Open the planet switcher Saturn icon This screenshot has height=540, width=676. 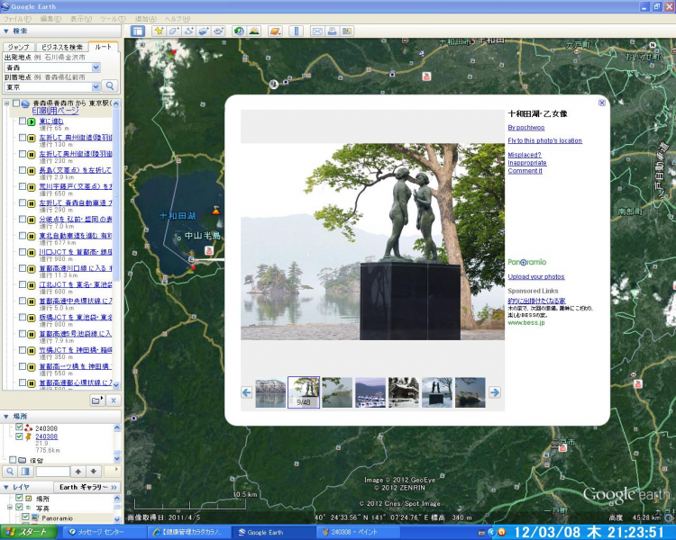(x=275, y=31)
